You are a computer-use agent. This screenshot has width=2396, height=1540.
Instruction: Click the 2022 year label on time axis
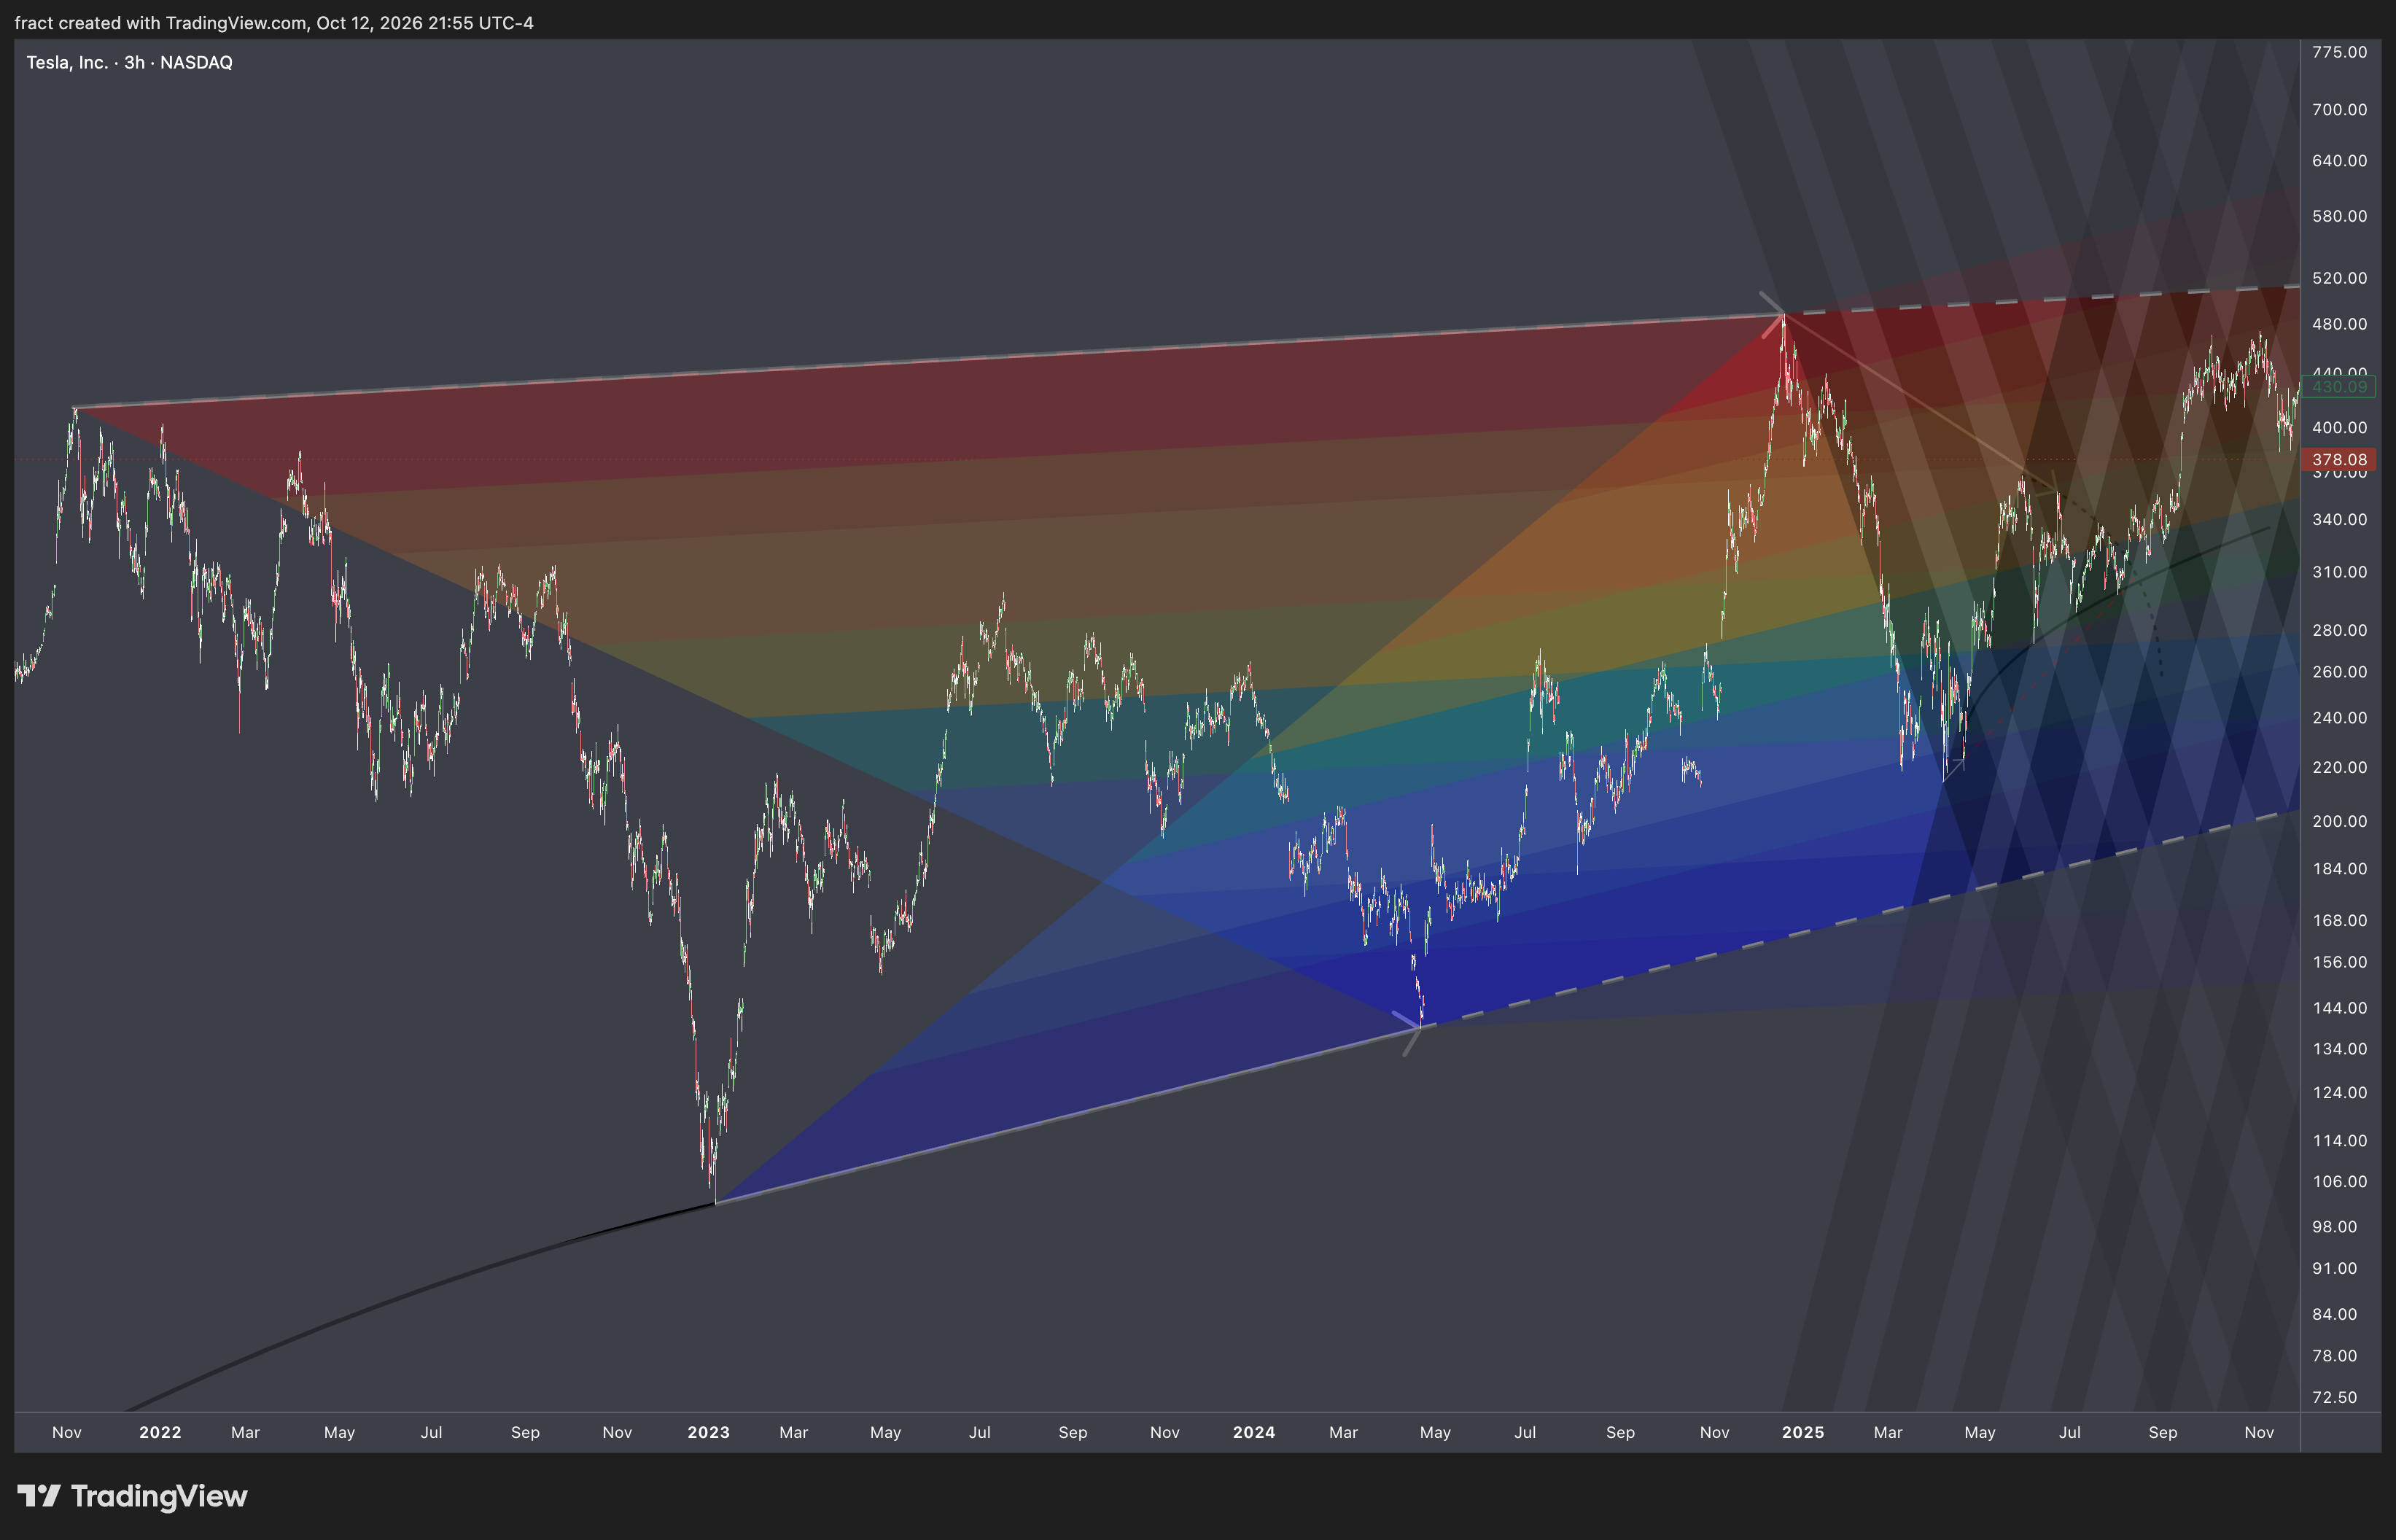160,1432
